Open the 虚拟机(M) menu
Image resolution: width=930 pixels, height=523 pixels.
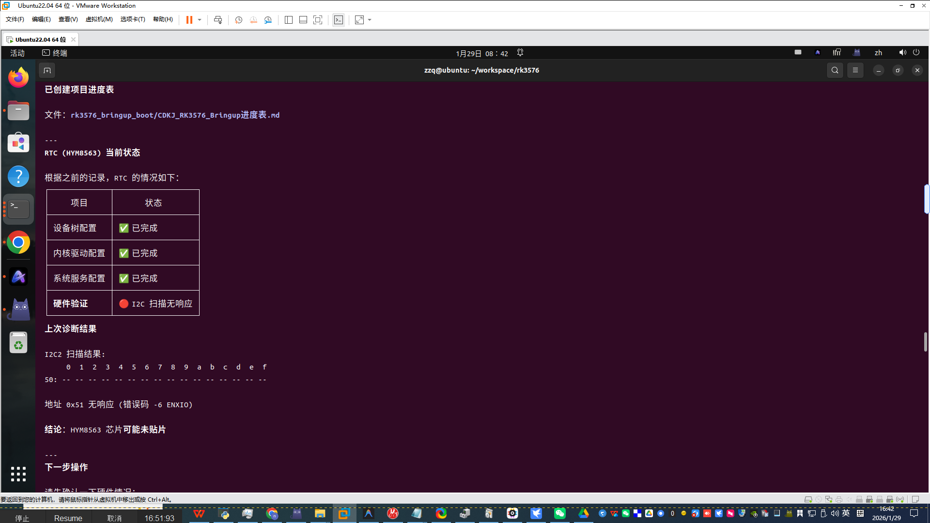click(99, 19)
